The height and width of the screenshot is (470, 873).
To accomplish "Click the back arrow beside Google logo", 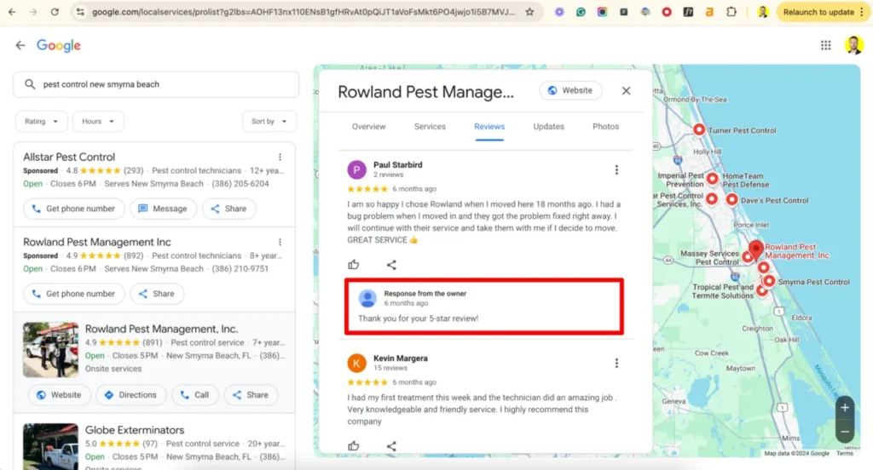I will tap(20, 46).
